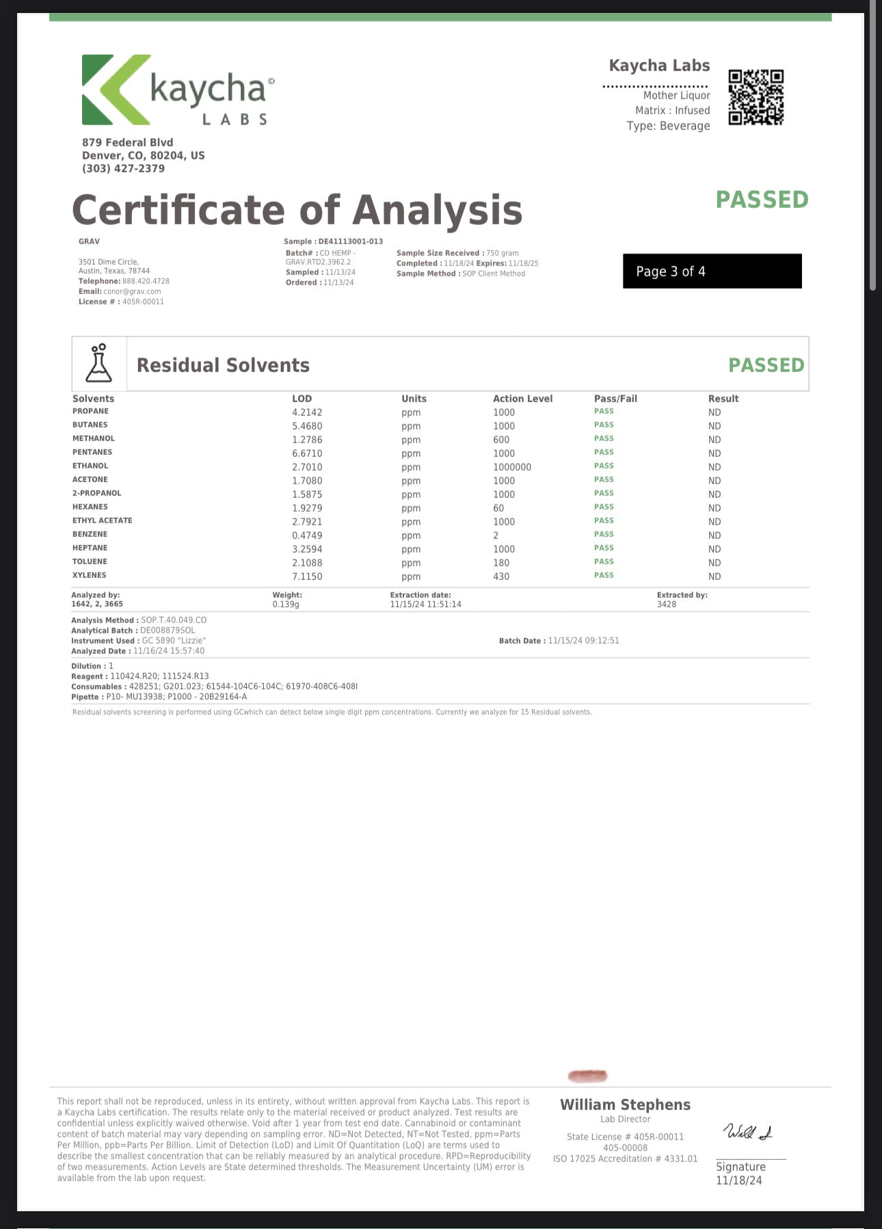Click the William Stephens name
Image resolution: width=882 pixels, height=1229 pixels.
tap(625, 1105)
